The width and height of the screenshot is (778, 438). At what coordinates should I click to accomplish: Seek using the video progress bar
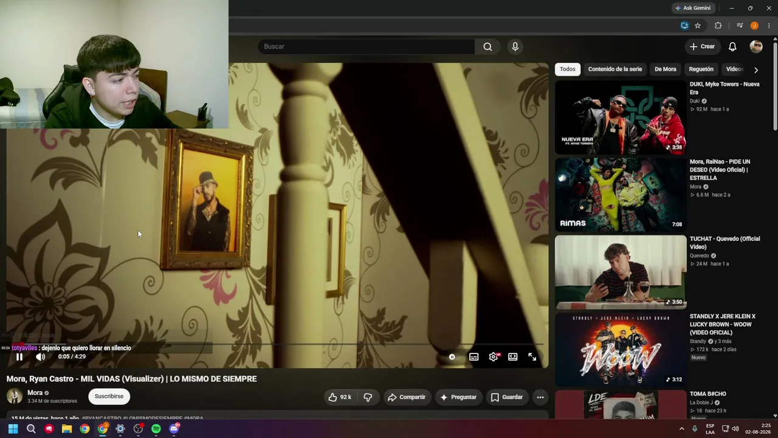(x=278, y=344)
